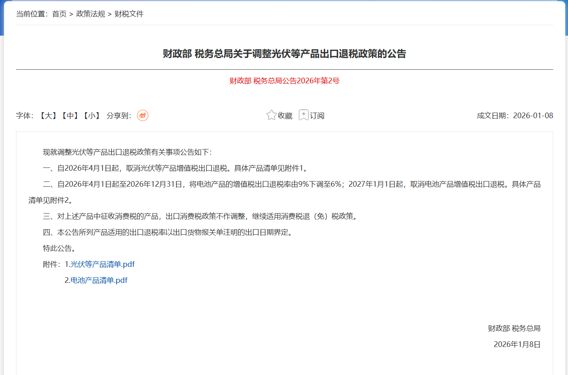Click the 成文日期 date text

tap(514, 115)
